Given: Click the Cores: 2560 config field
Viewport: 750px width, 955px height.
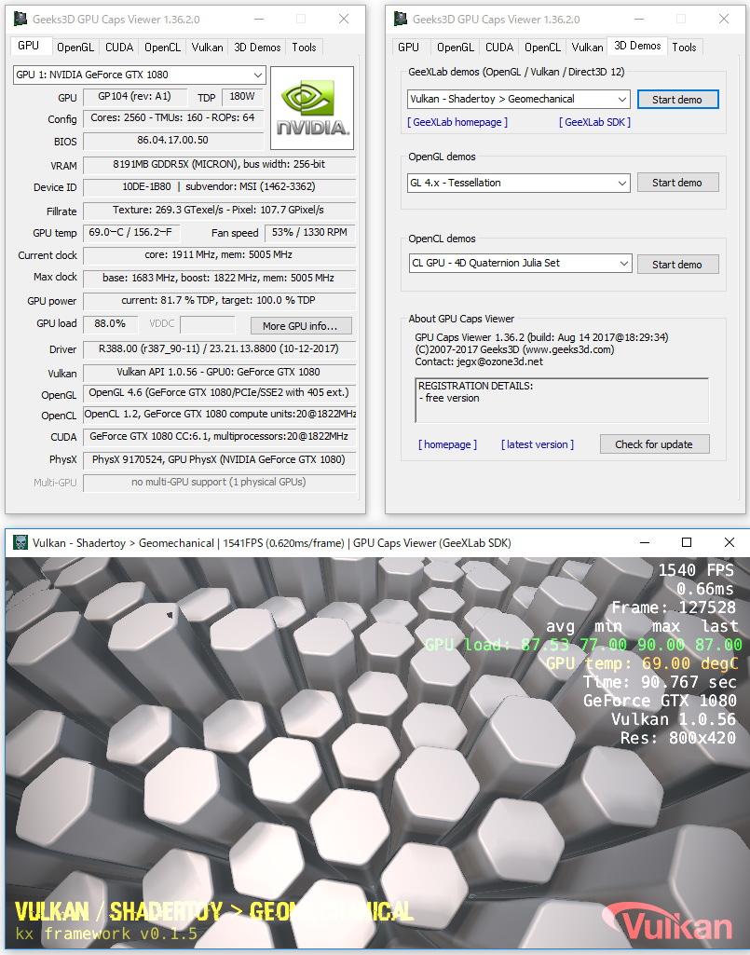Looking at the screenshot, I should click(x=173, y=118).
